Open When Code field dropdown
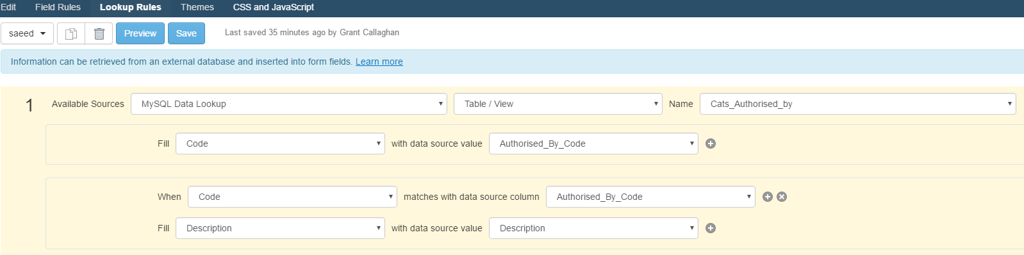This screenshot has width=1024, height=255. [292, 197]
